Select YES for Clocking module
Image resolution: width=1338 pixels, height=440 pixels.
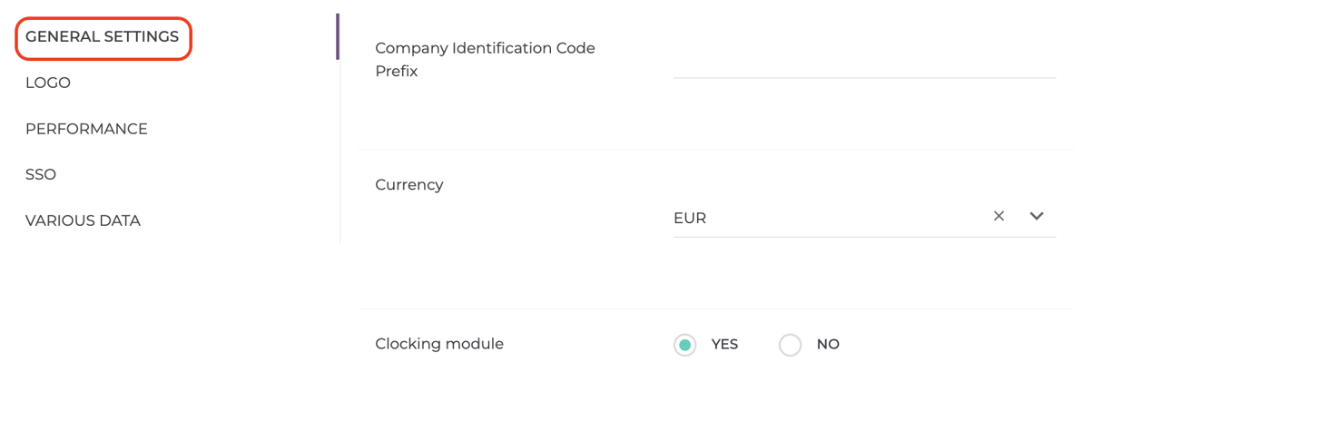click(x=684, y=345)
